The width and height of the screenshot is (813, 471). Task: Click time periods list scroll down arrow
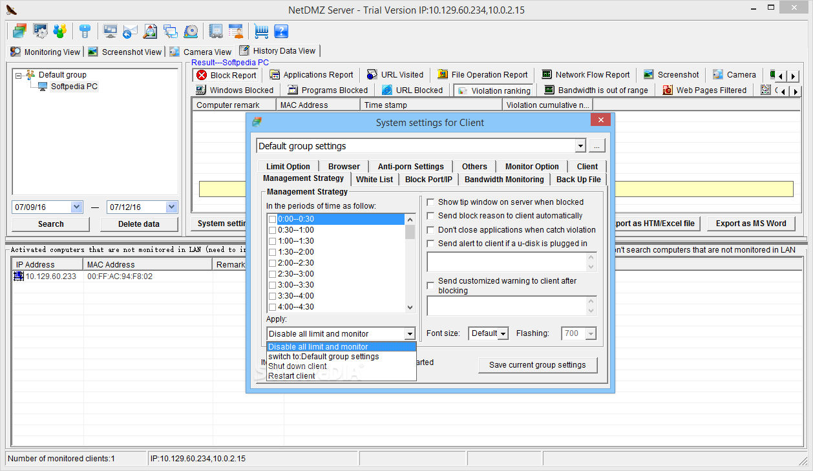click(x=410, y=308)
